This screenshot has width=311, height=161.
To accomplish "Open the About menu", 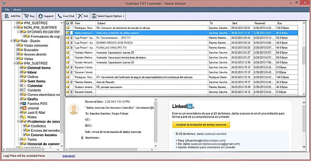I will click(17, 10).
